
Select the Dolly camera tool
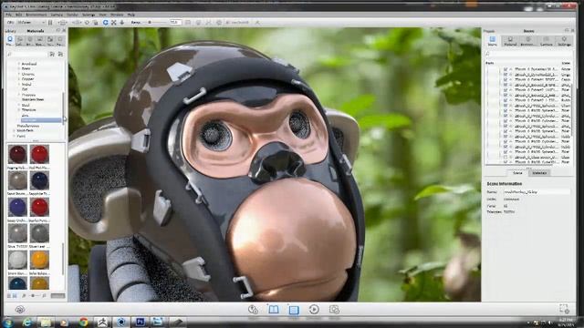coord(121,23)
